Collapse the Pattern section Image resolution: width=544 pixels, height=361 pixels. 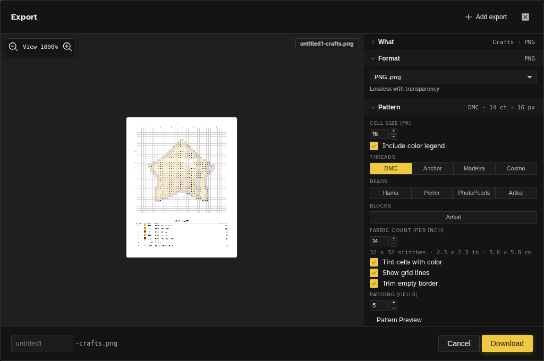(453, 107)
